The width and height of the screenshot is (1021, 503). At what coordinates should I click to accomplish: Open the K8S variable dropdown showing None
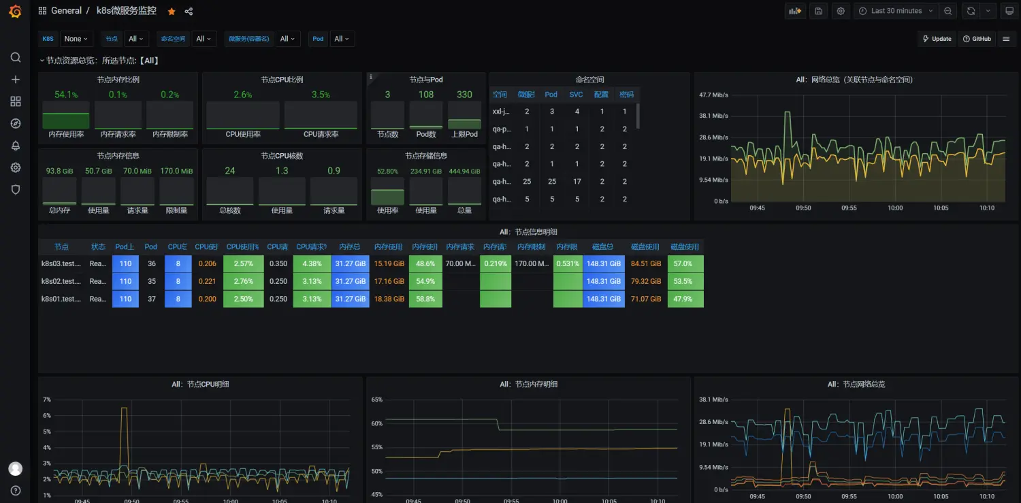pos(76,39)
